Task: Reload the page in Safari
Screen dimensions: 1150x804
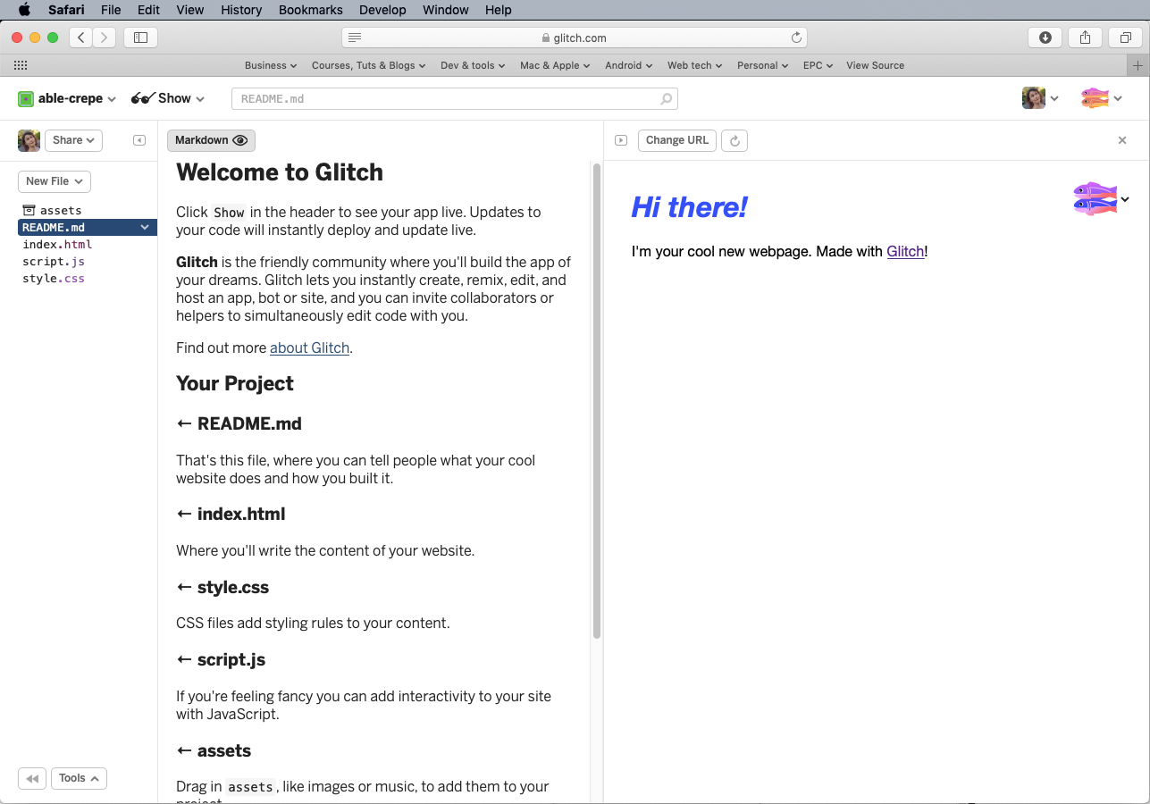Action: coord(796,38)
